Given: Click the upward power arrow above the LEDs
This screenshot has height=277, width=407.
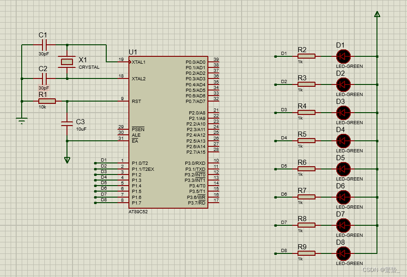Looking at the screenshot, I should pyautogui.click(x=377, y=14).
